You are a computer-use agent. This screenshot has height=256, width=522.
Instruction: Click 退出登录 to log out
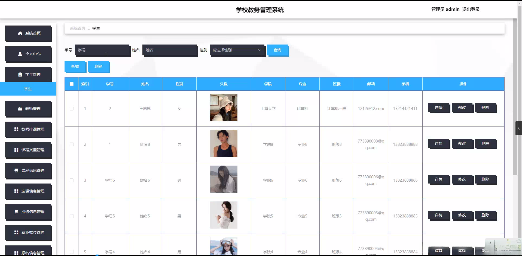click(x=471, y=9)
